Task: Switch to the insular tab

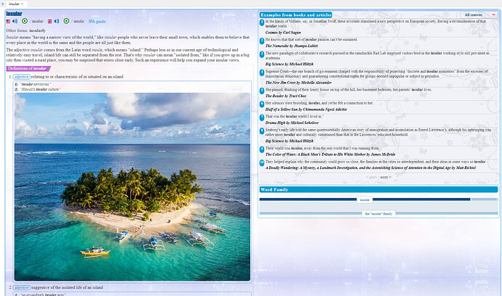Action: [14, 4]
